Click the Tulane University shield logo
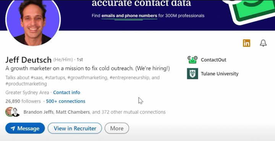 (x=192, y=74)
